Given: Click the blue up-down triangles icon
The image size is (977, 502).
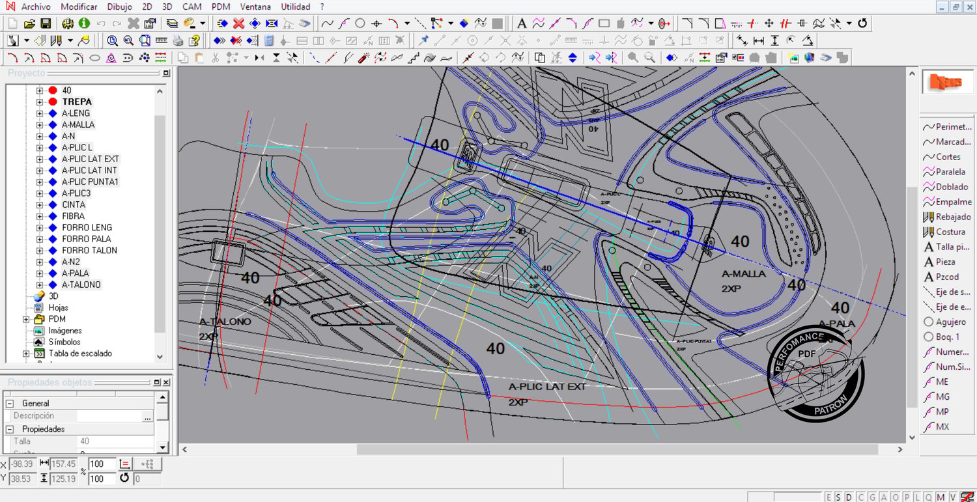Looking at the screenshot, I should tap(573, 58).
